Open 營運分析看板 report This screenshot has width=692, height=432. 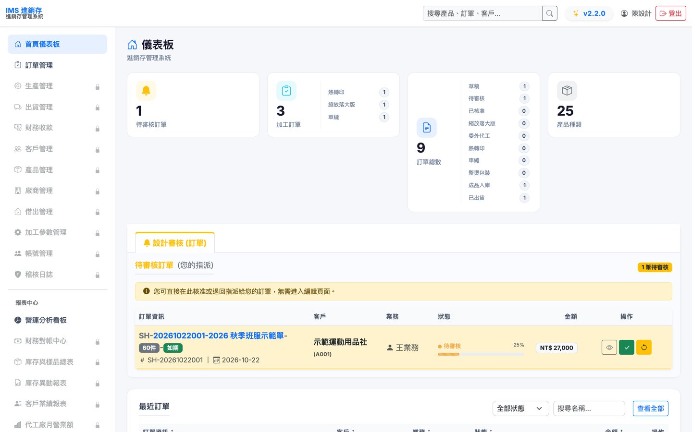click(x=57, y=320)
